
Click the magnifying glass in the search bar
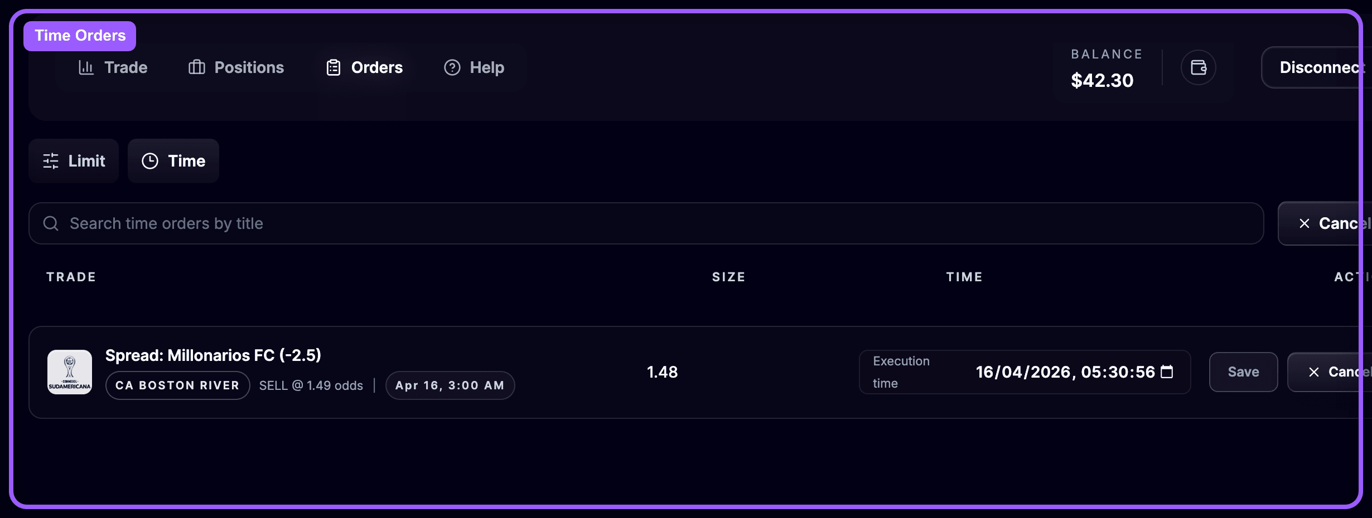(x=51, y=223)
